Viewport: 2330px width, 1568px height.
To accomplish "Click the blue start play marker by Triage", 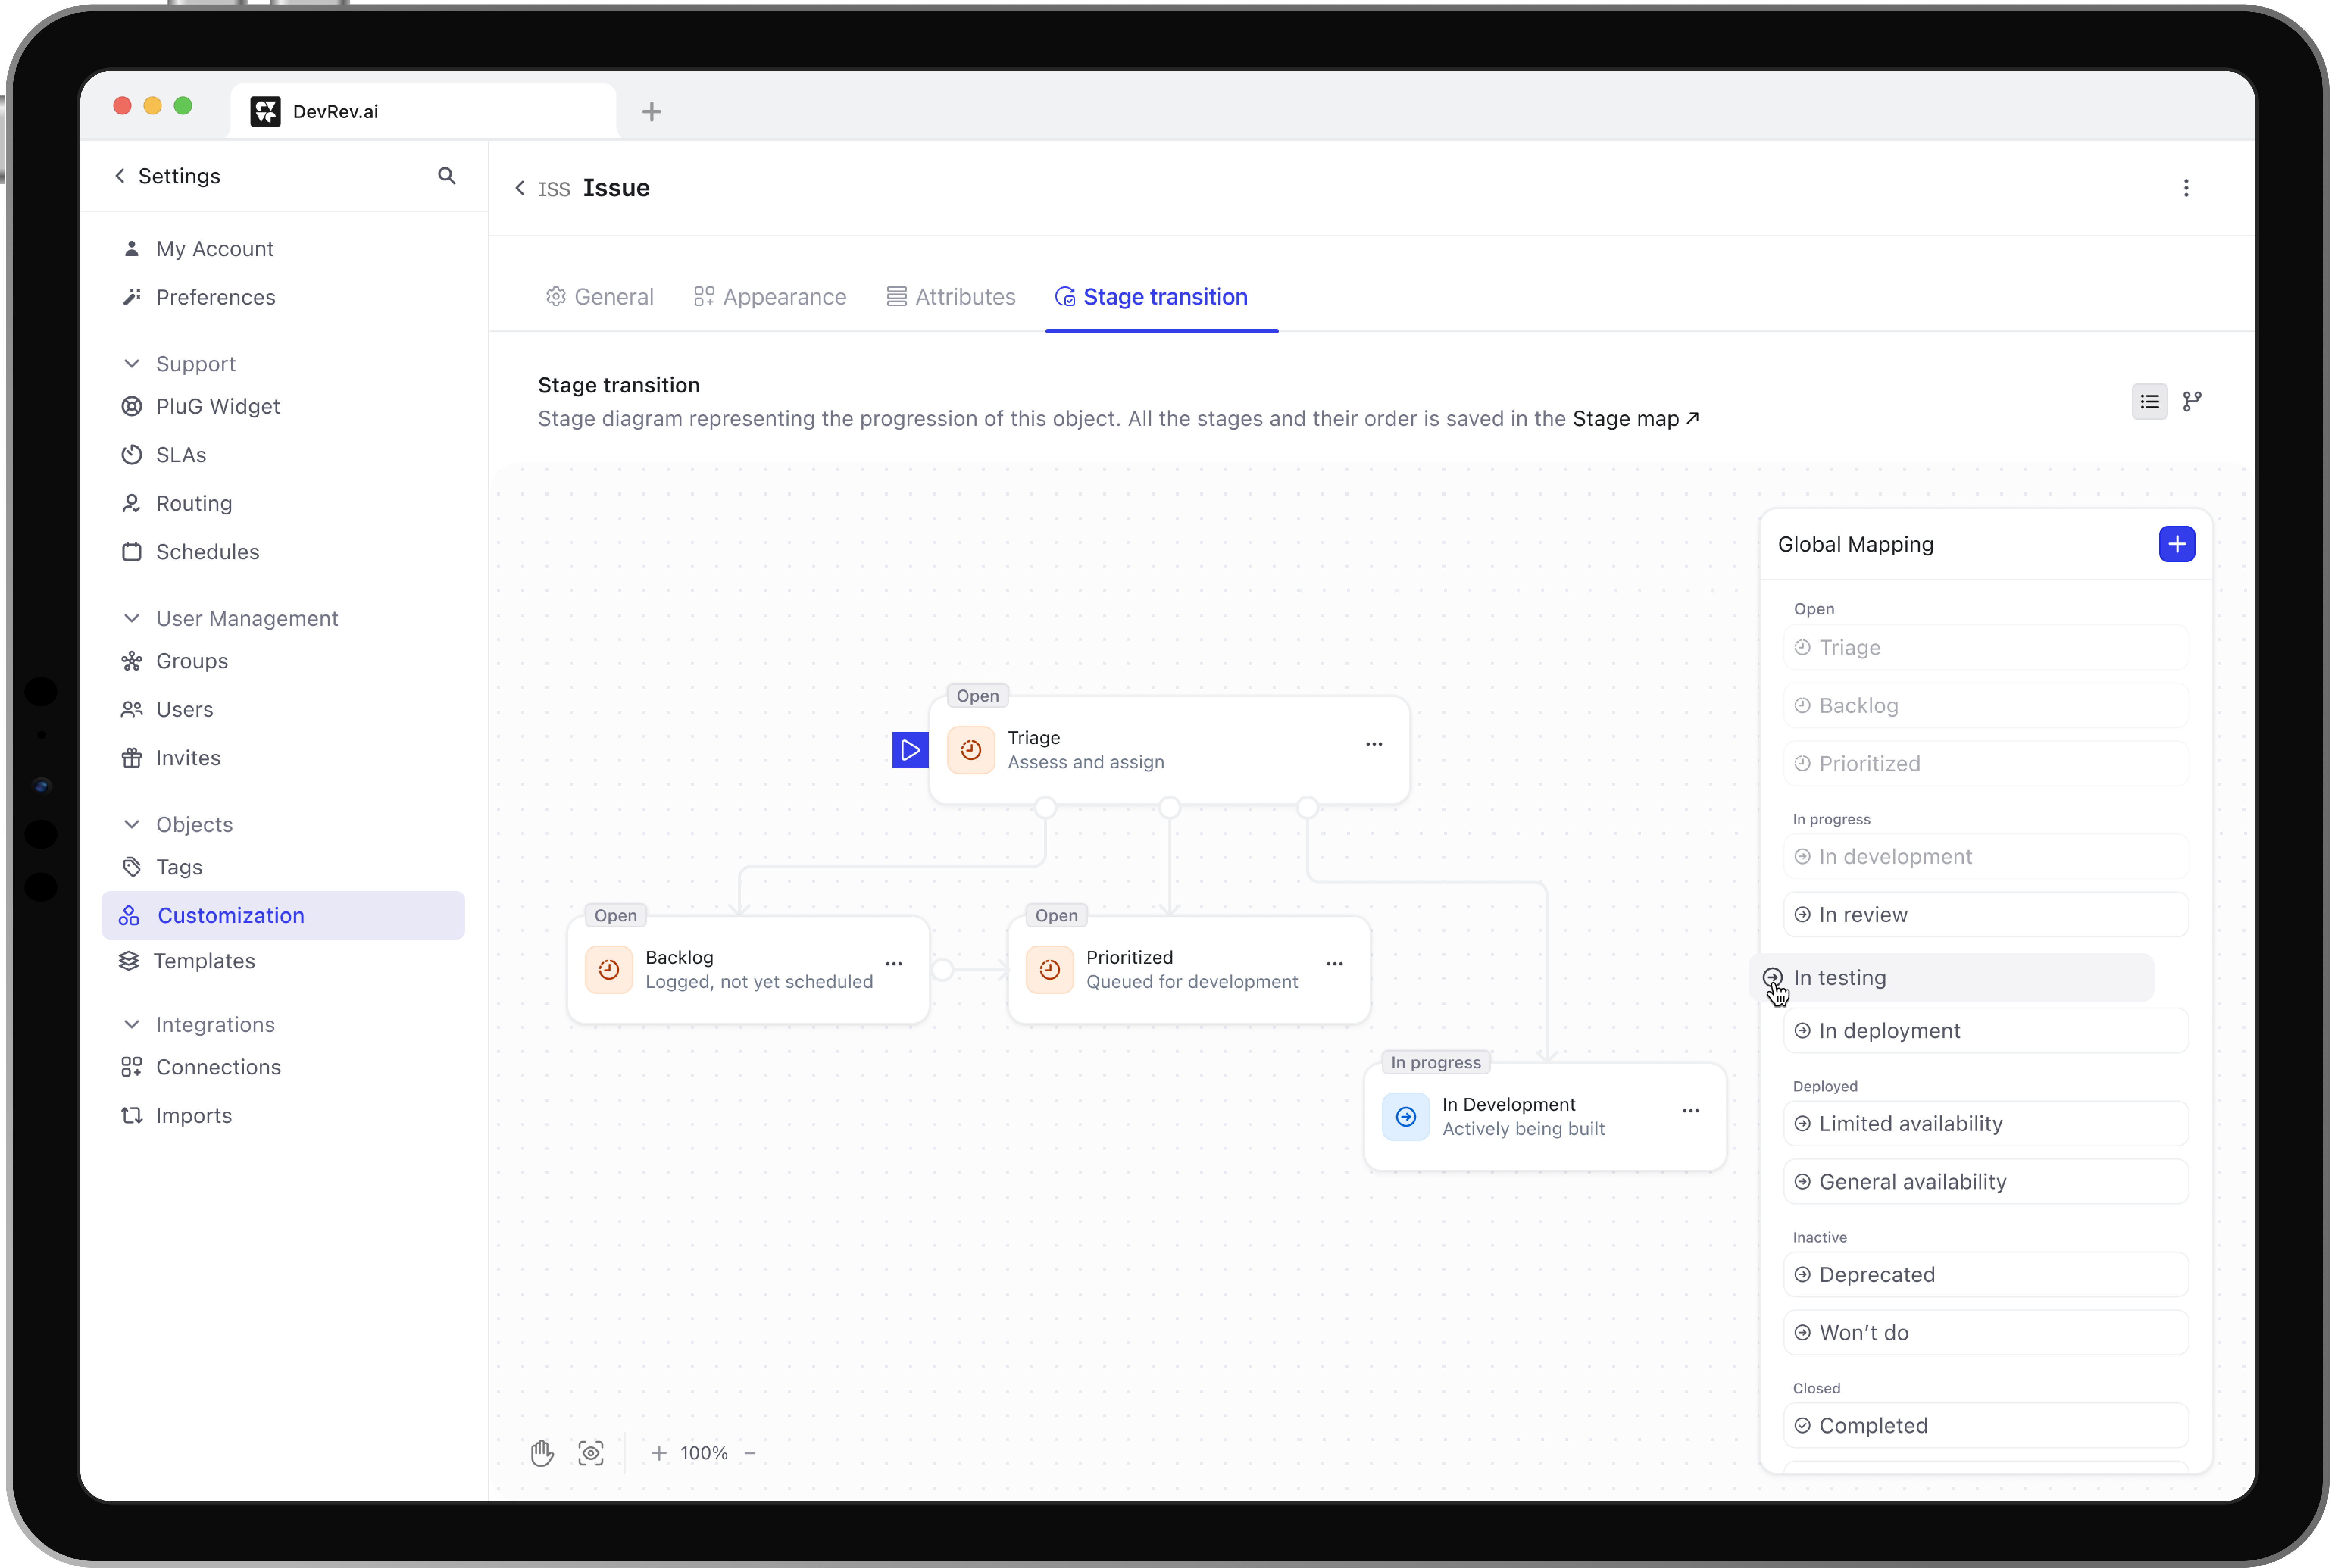I will pos(910,750).
